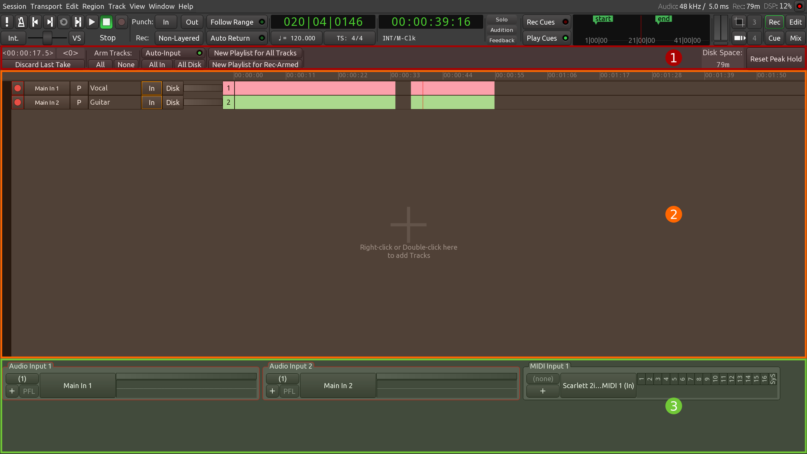807x454 pixels.
Task: Click the shuttle speed slider
Action: click(x=47, y=38)
